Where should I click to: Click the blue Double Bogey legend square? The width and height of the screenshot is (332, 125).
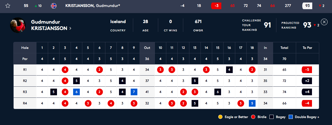291,117
